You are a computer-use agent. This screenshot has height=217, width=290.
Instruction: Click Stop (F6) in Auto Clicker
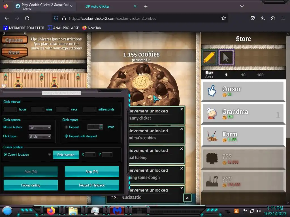point(92,172)
